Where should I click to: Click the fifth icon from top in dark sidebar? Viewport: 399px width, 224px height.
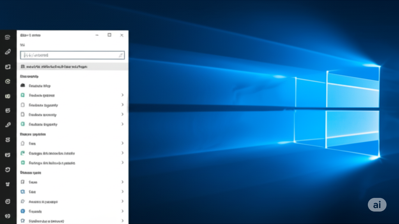coord(8,96)
